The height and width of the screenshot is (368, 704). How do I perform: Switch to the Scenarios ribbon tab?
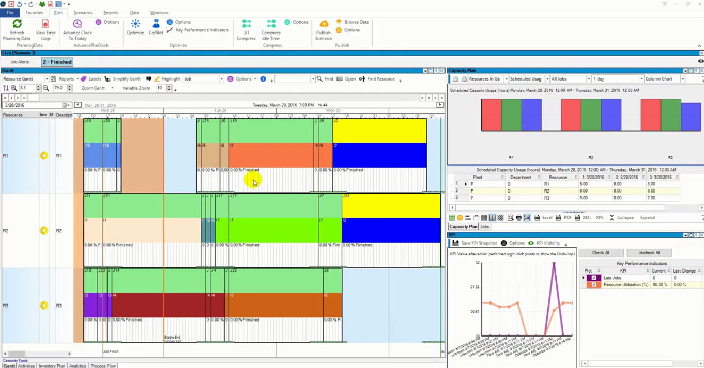point(83,13)
